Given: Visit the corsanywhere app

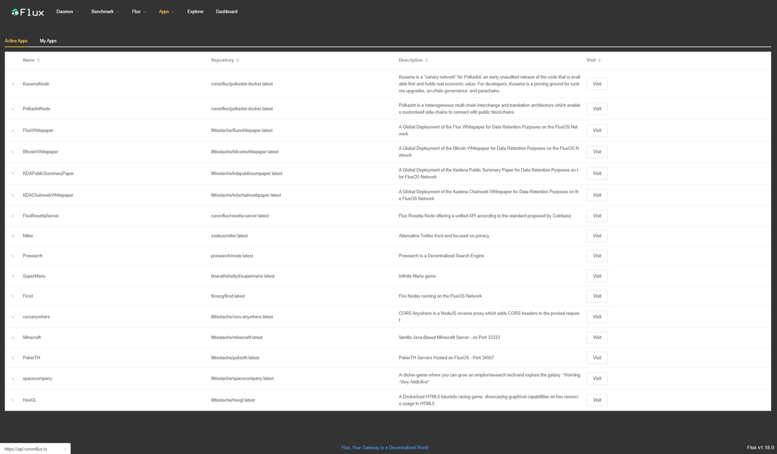Looking at the screenshot, I should pyautogui.click(x=597, y=317).
